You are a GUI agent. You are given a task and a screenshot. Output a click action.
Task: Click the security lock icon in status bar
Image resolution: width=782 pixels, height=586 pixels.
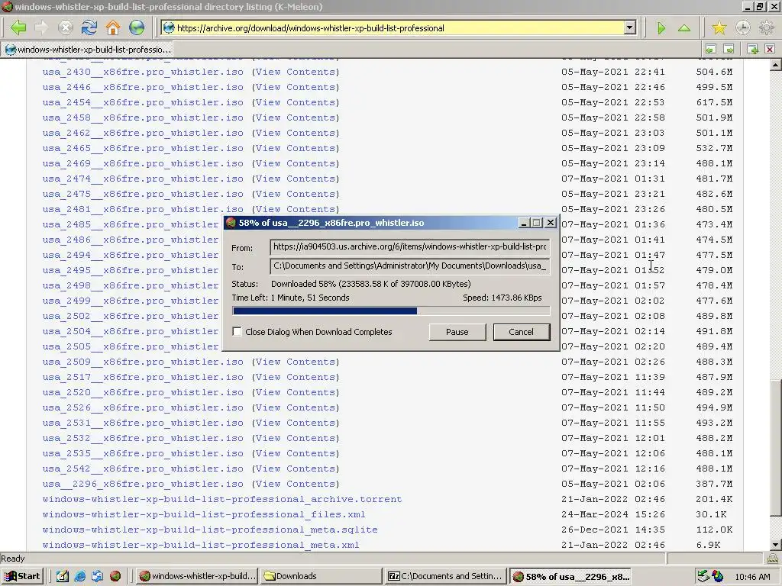773,558
